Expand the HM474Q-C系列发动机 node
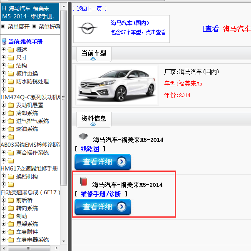Image resolution: width=251 pixels, height=251 pixels. [x=3, y=89]
